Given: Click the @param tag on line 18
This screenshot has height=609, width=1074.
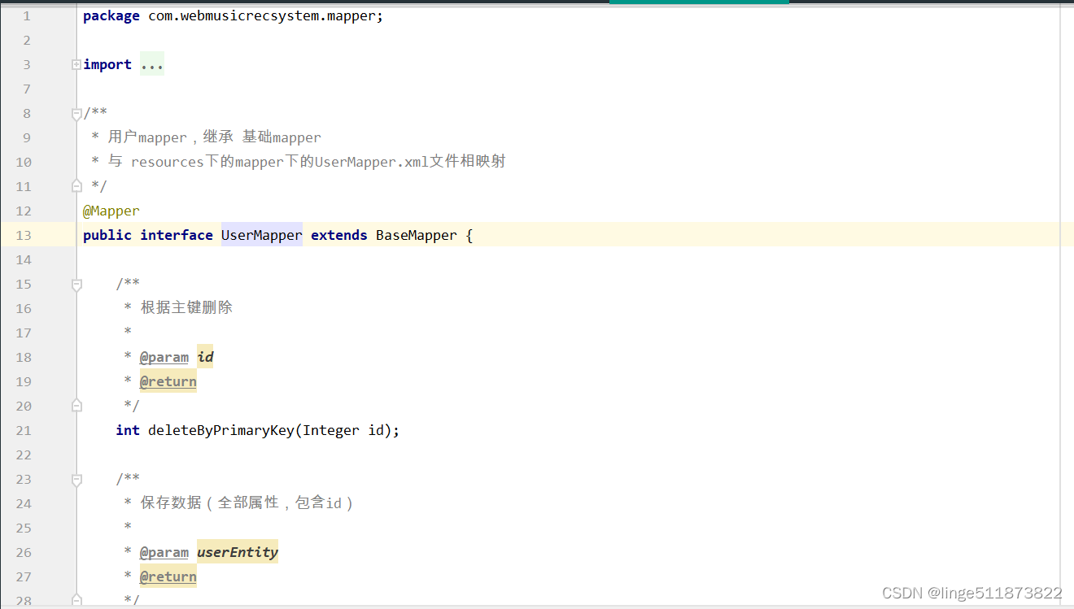Looking at the screenshot, I should (x=164, y=357).
